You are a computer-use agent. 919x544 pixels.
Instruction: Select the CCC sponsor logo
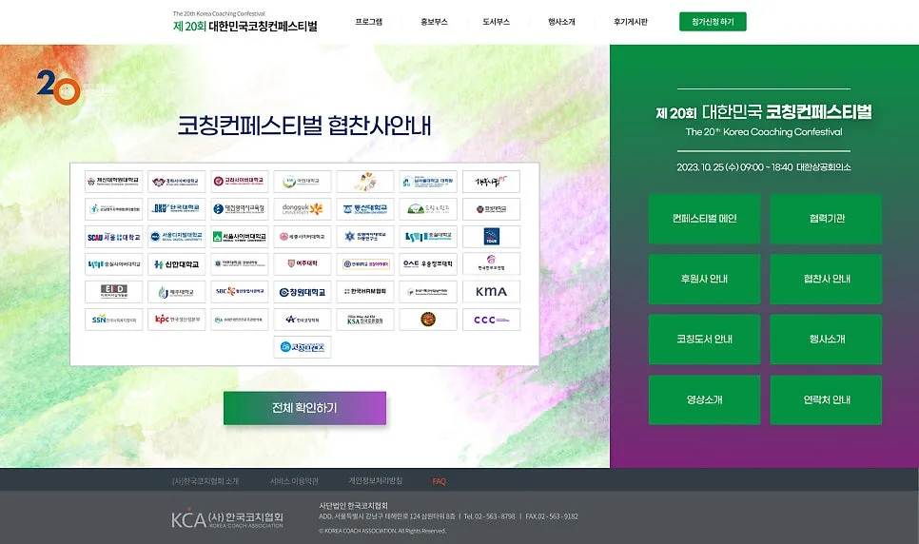(491, 320)
